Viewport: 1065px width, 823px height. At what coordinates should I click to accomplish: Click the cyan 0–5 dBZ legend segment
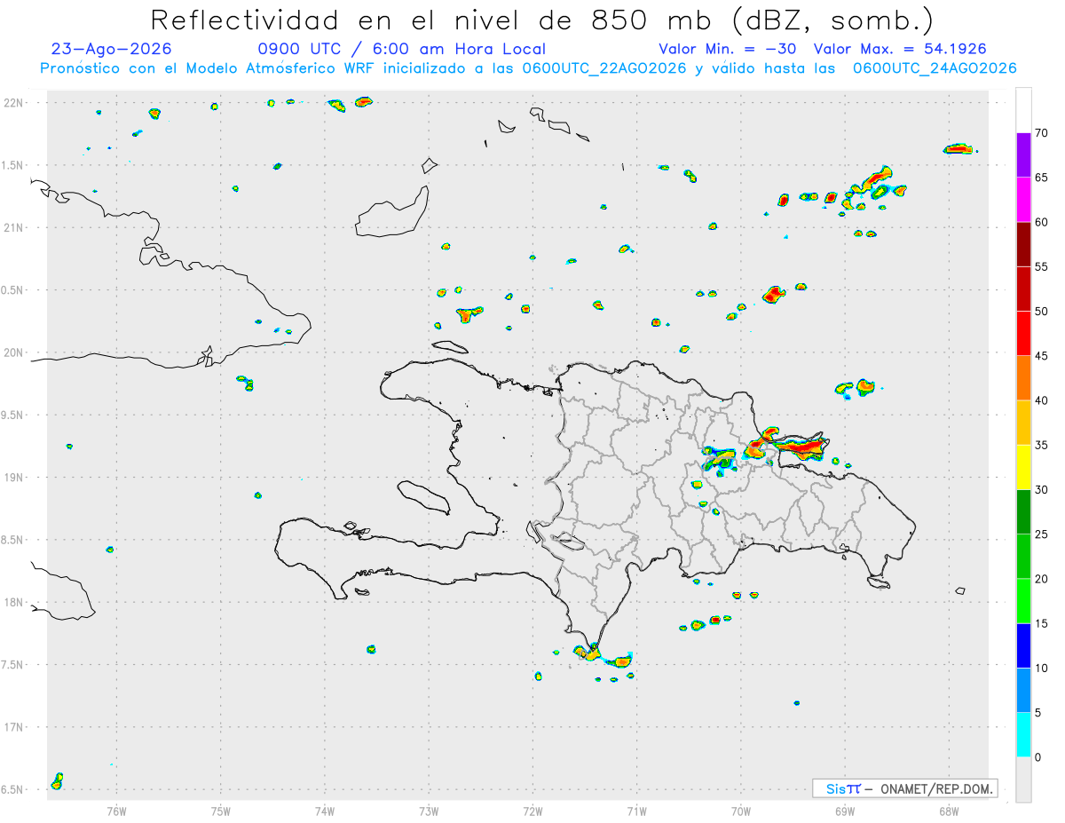[x=1023, y=735]
